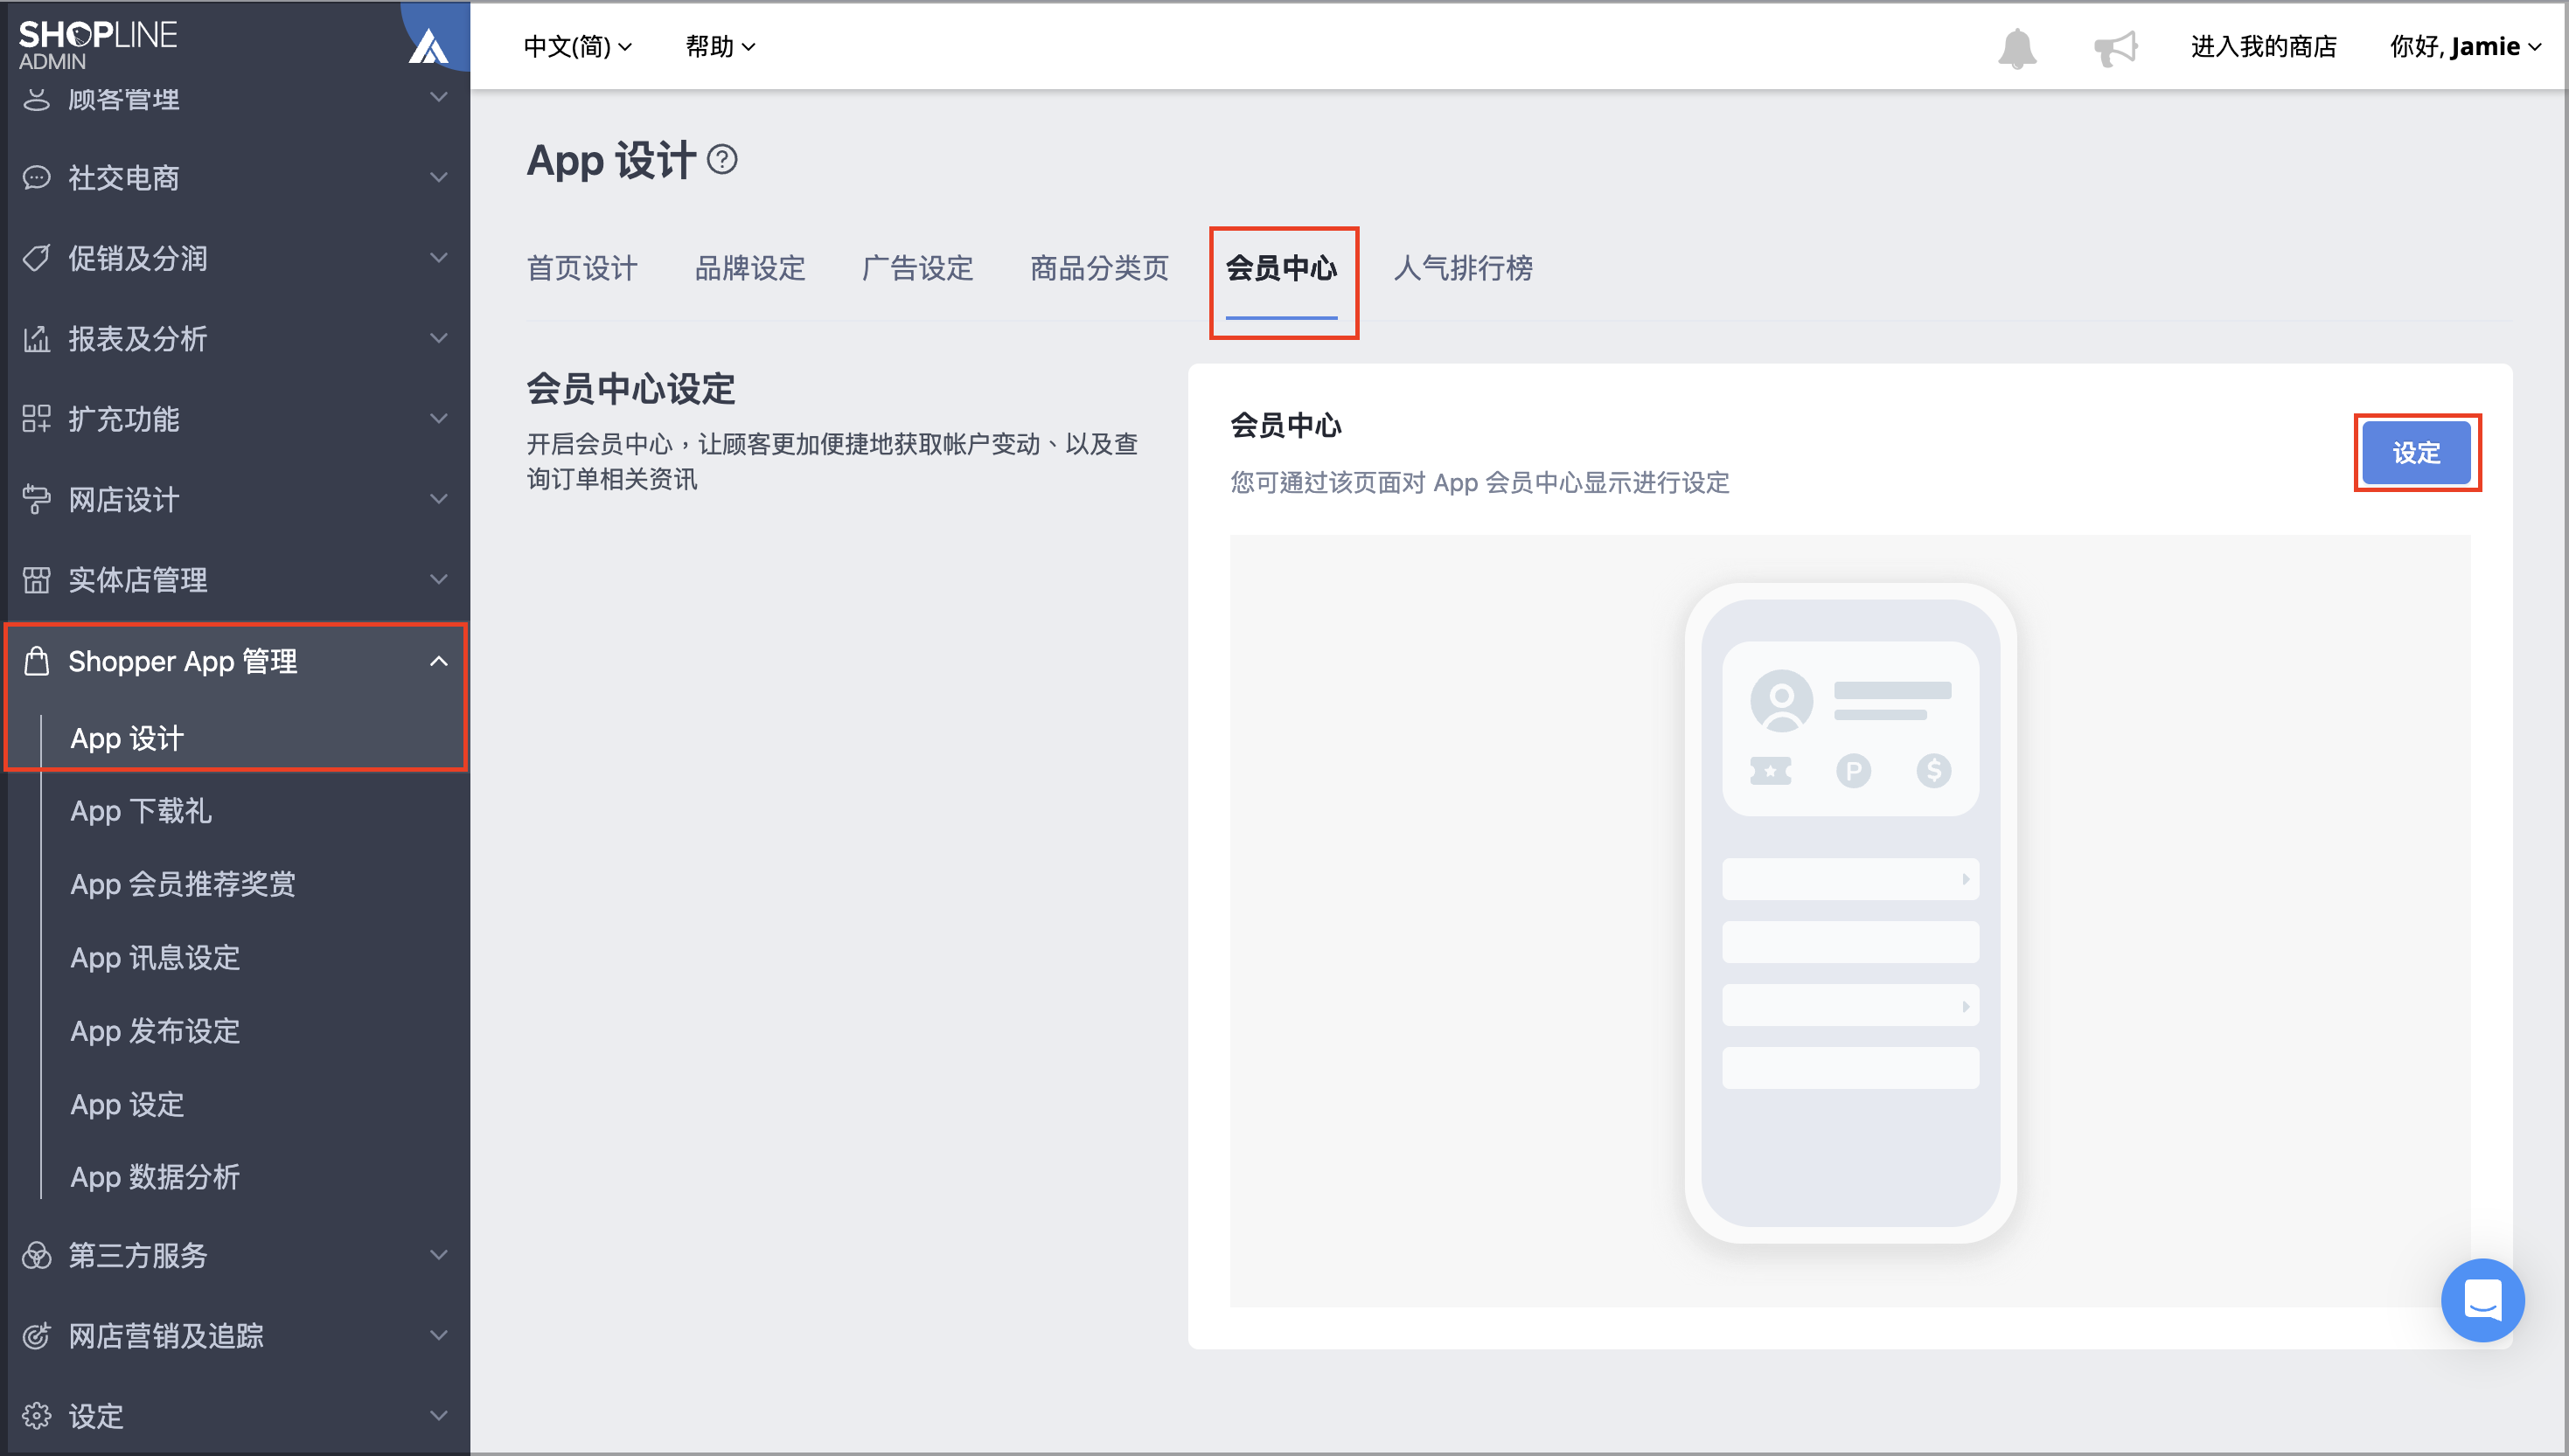The width and height of the screenshot is (2569, 1456).
Task: Click the triangular brand icon atop the sidebar
Action: [x=428, y=46]
